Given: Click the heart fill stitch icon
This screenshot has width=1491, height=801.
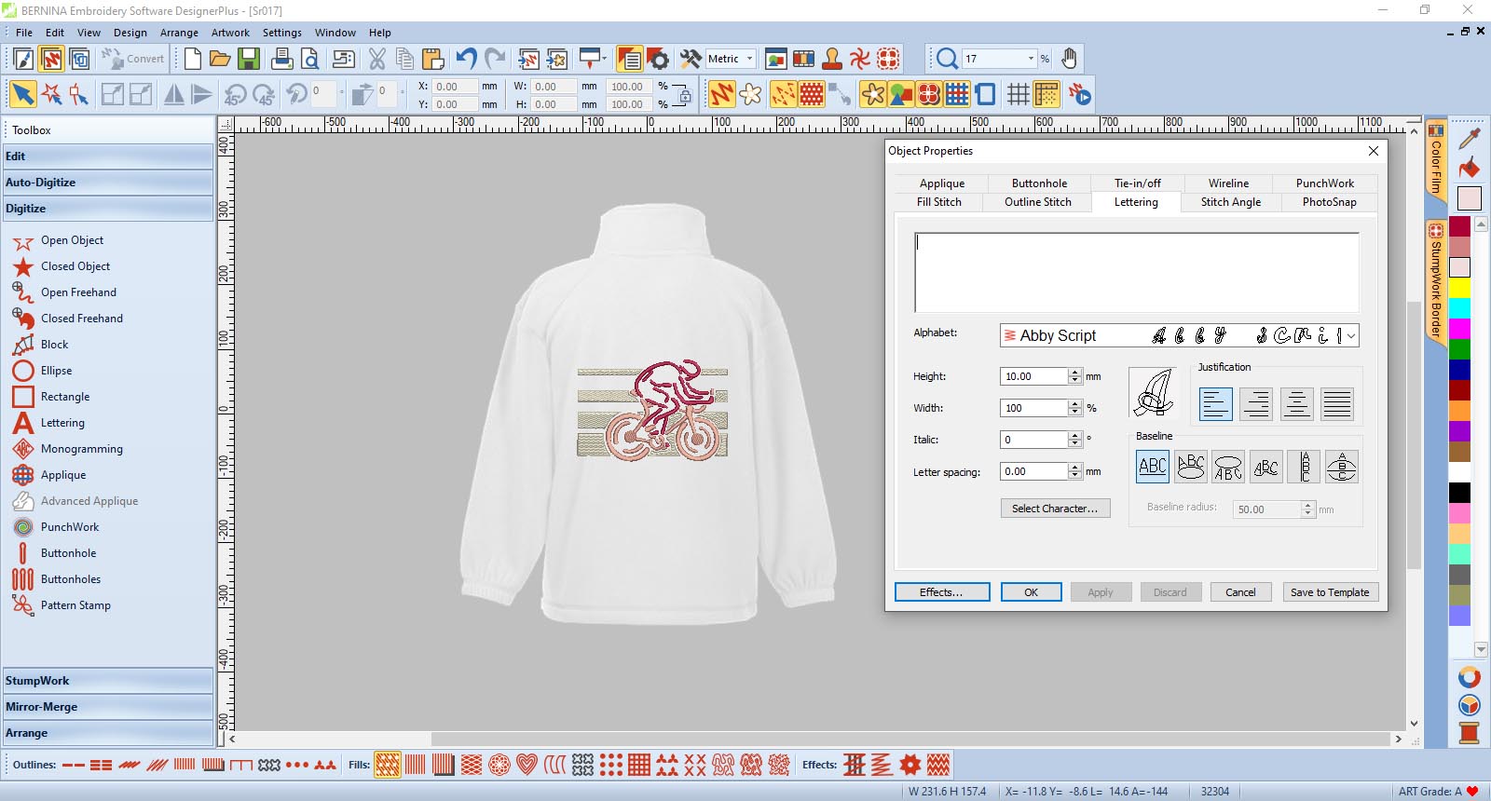Looking at the screenshot, I should (x=527, y=766).
